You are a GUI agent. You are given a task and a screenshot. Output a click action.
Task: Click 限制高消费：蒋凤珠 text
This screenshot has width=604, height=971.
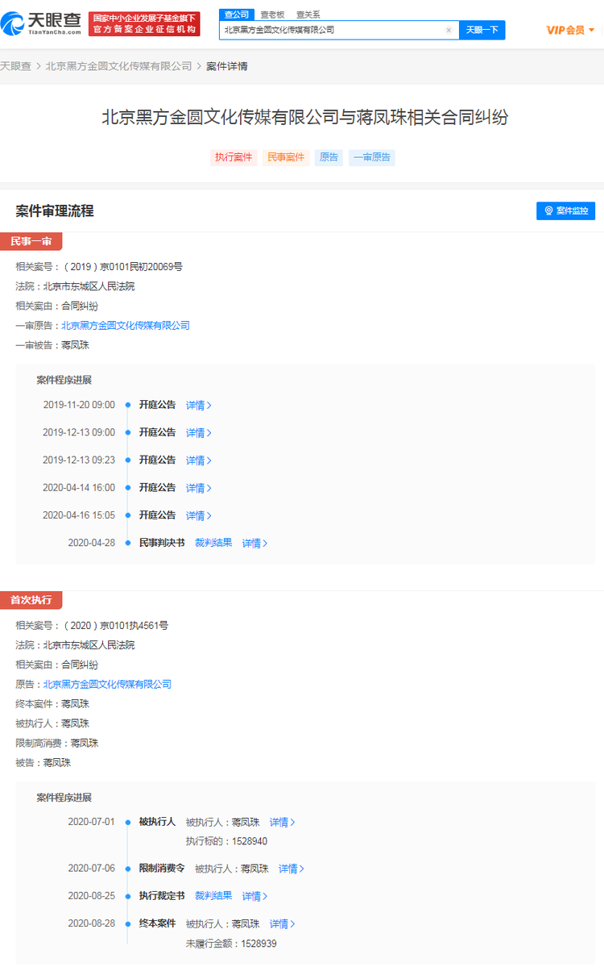pos(57,743)
